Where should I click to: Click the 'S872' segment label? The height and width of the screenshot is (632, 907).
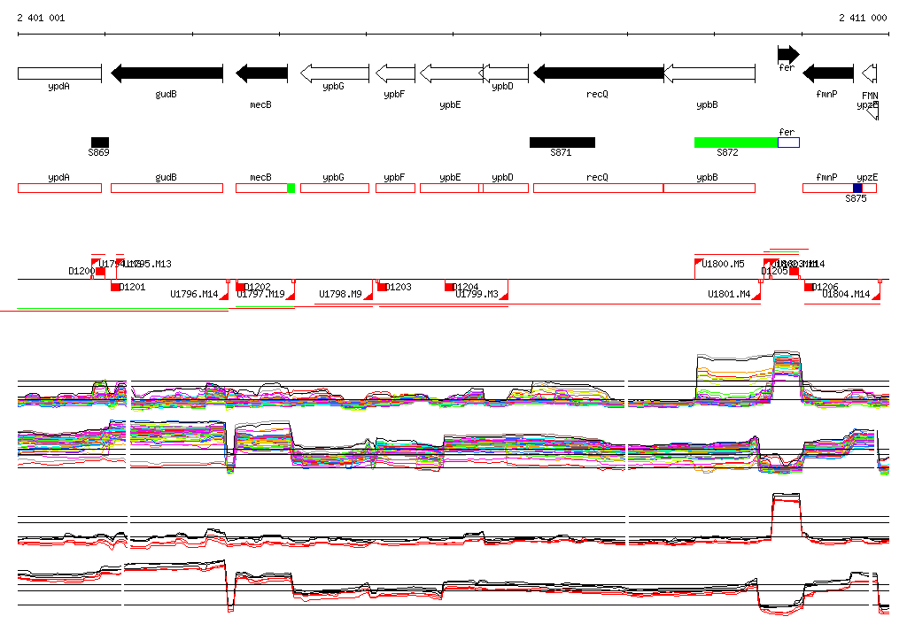coord(727,152)
